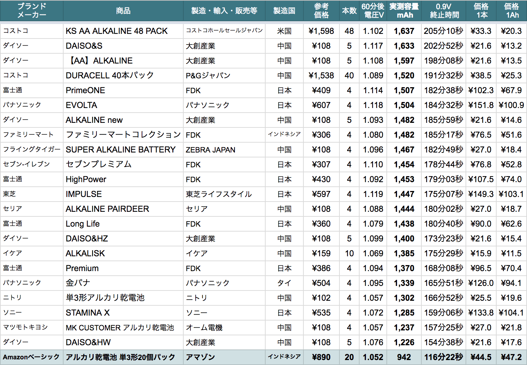Select the ¥15.9 per-battery price
Screen dimensions: 527x365
point(481,253)
